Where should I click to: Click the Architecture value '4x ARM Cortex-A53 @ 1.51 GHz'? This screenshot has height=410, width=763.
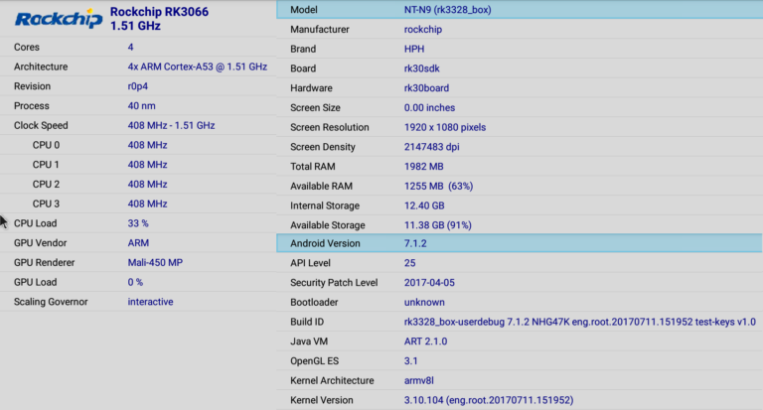[x=197, y=67]
